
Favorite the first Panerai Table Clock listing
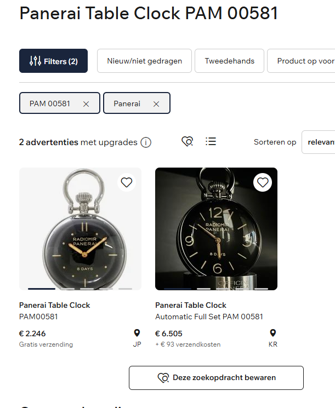pyautogui.click(x=127, y=182)
